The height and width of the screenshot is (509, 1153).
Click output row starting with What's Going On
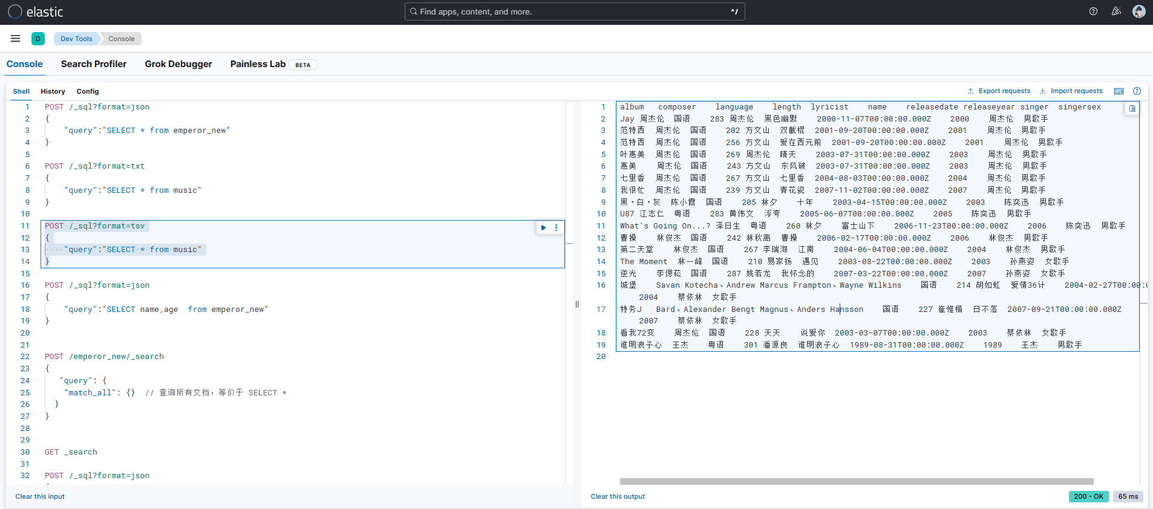pos(872,226)
